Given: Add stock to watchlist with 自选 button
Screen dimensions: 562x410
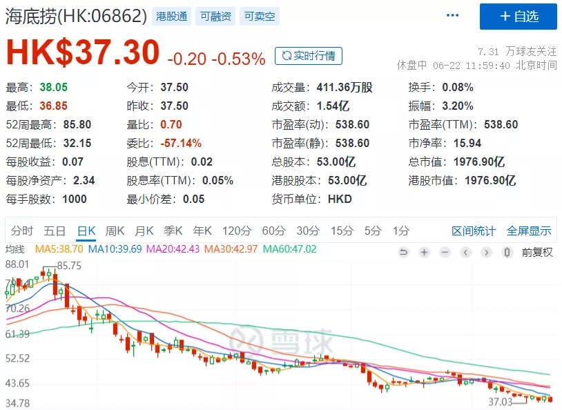Looking at the screenshot, I should (x=519, y=17).
